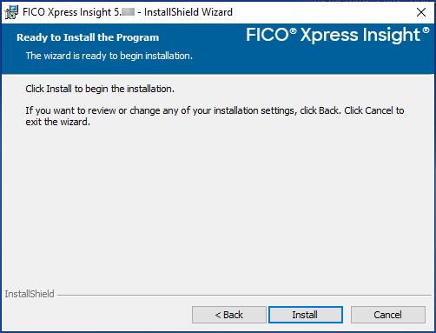Click 'The wizard is ready to begin installation' subtitle
This screenshot has width=436, height=333.
coord(109,56)
